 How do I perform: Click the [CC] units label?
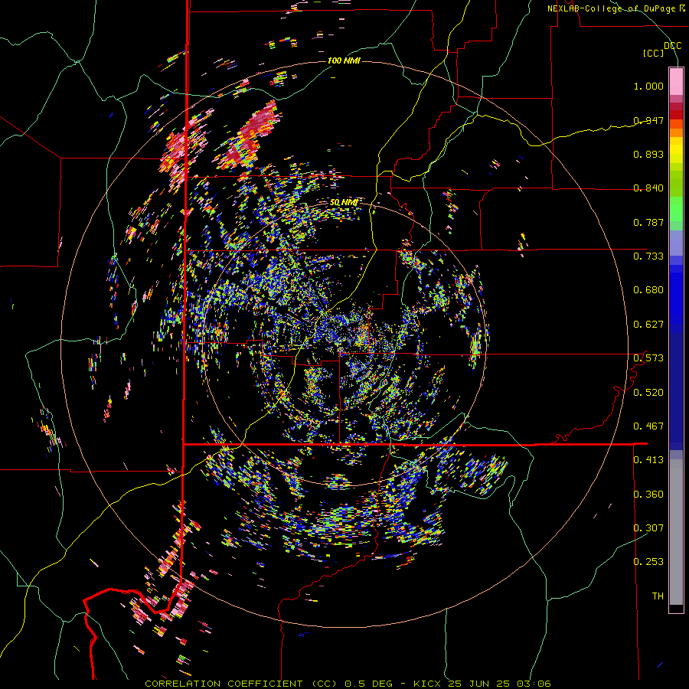pos(654,53)
